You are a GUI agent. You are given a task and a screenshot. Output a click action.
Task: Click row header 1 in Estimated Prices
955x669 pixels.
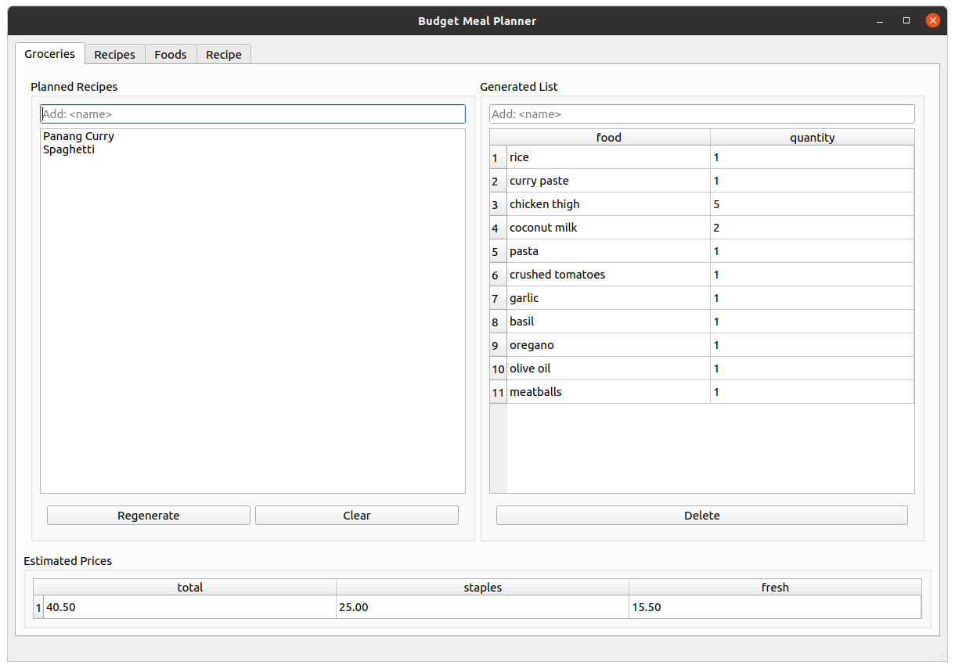[38, 607]
